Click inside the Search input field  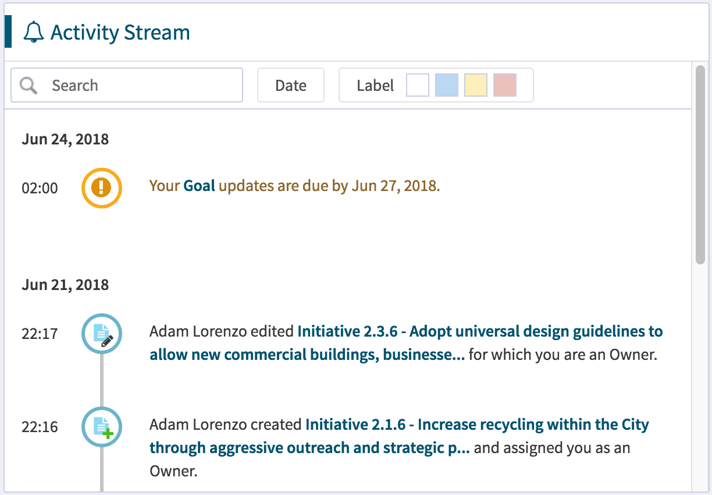[134, 85]
